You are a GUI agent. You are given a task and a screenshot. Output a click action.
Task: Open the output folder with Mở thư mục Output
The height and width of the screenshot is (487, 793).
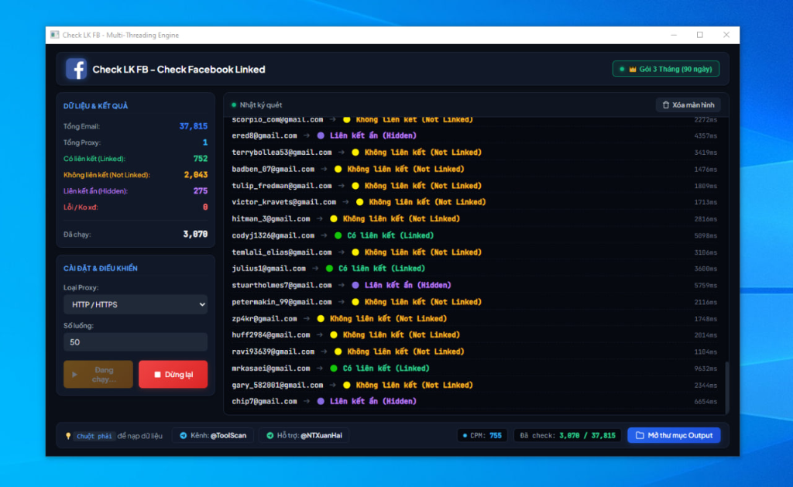pyautogui.click(x=675, y=435)
